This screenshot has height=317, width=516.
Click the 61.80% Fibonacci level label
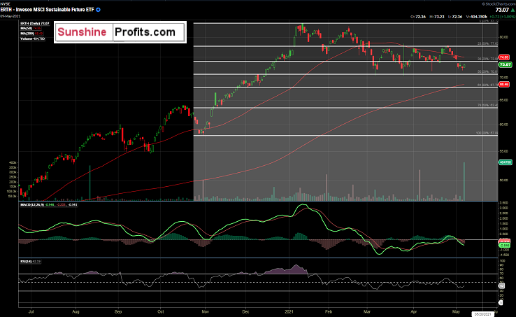tap(488, 85)
